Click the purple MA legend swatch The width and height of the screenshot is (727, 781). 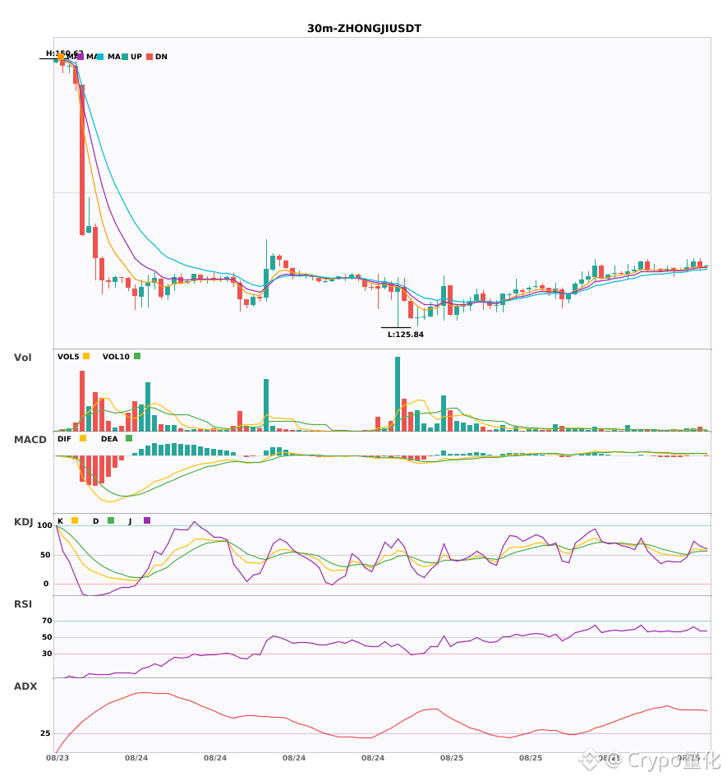(x=81, y=57)
